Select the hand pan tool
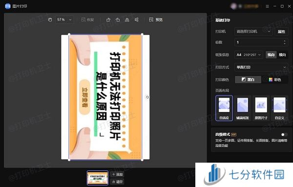This screenshot has width=293, height=187. pyautogui.click(x=50, y=19)
